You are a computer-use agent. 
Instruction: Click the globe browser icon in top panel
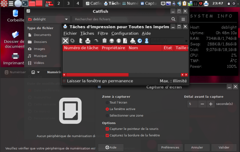tap(18, 3)
